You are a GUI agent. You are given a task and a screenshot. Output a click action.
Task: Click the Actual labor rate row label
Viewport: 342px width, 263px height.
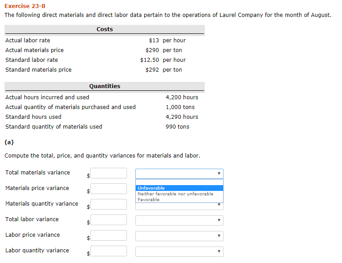(28, 40)
